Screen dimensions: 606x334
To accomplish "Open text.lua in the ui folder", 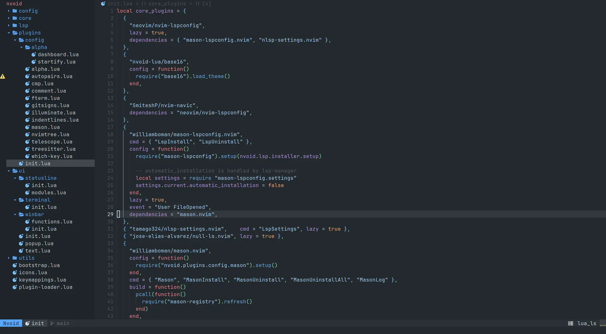I will 38,251.
